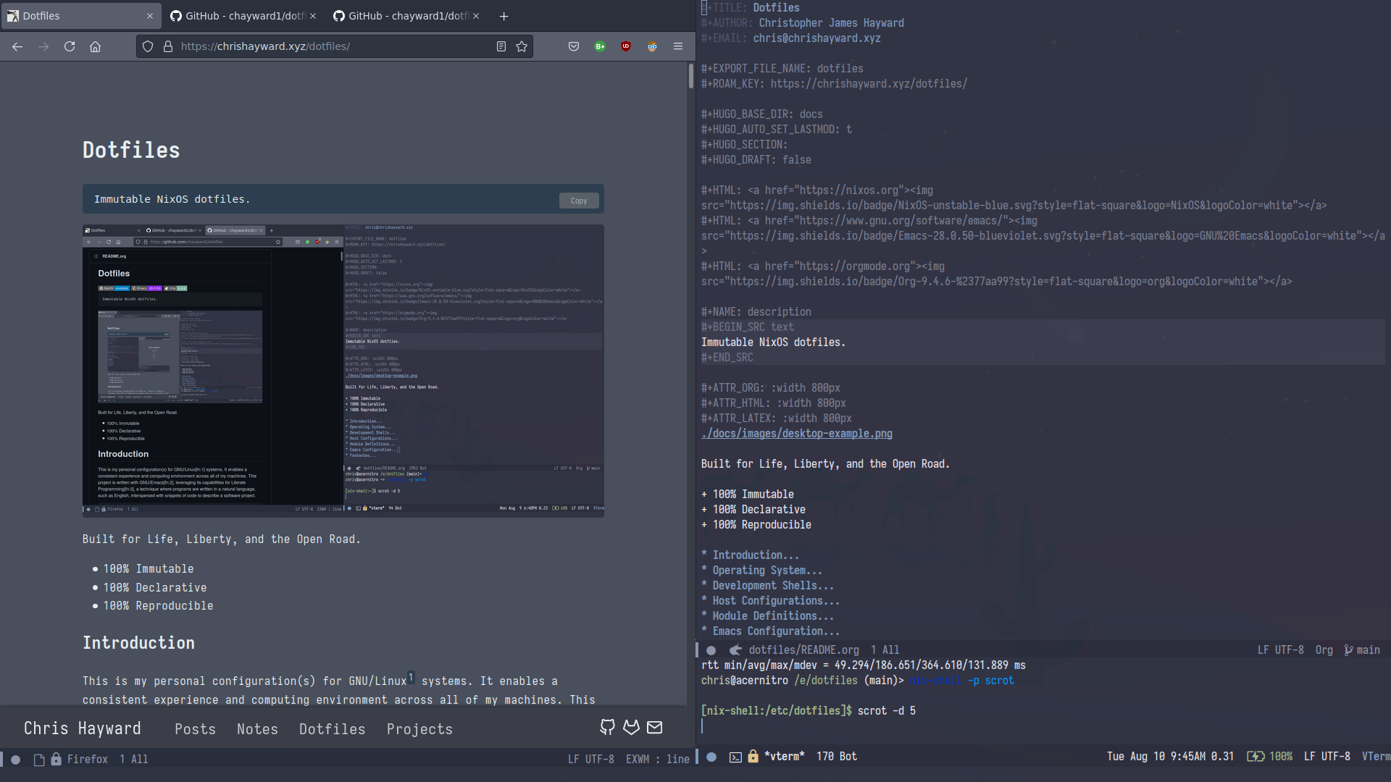Image resolution: width=1391 pixels, height=782 pixels.
Task: Toggle the uBlock Origin extension icon
Action: coord(626,46)
